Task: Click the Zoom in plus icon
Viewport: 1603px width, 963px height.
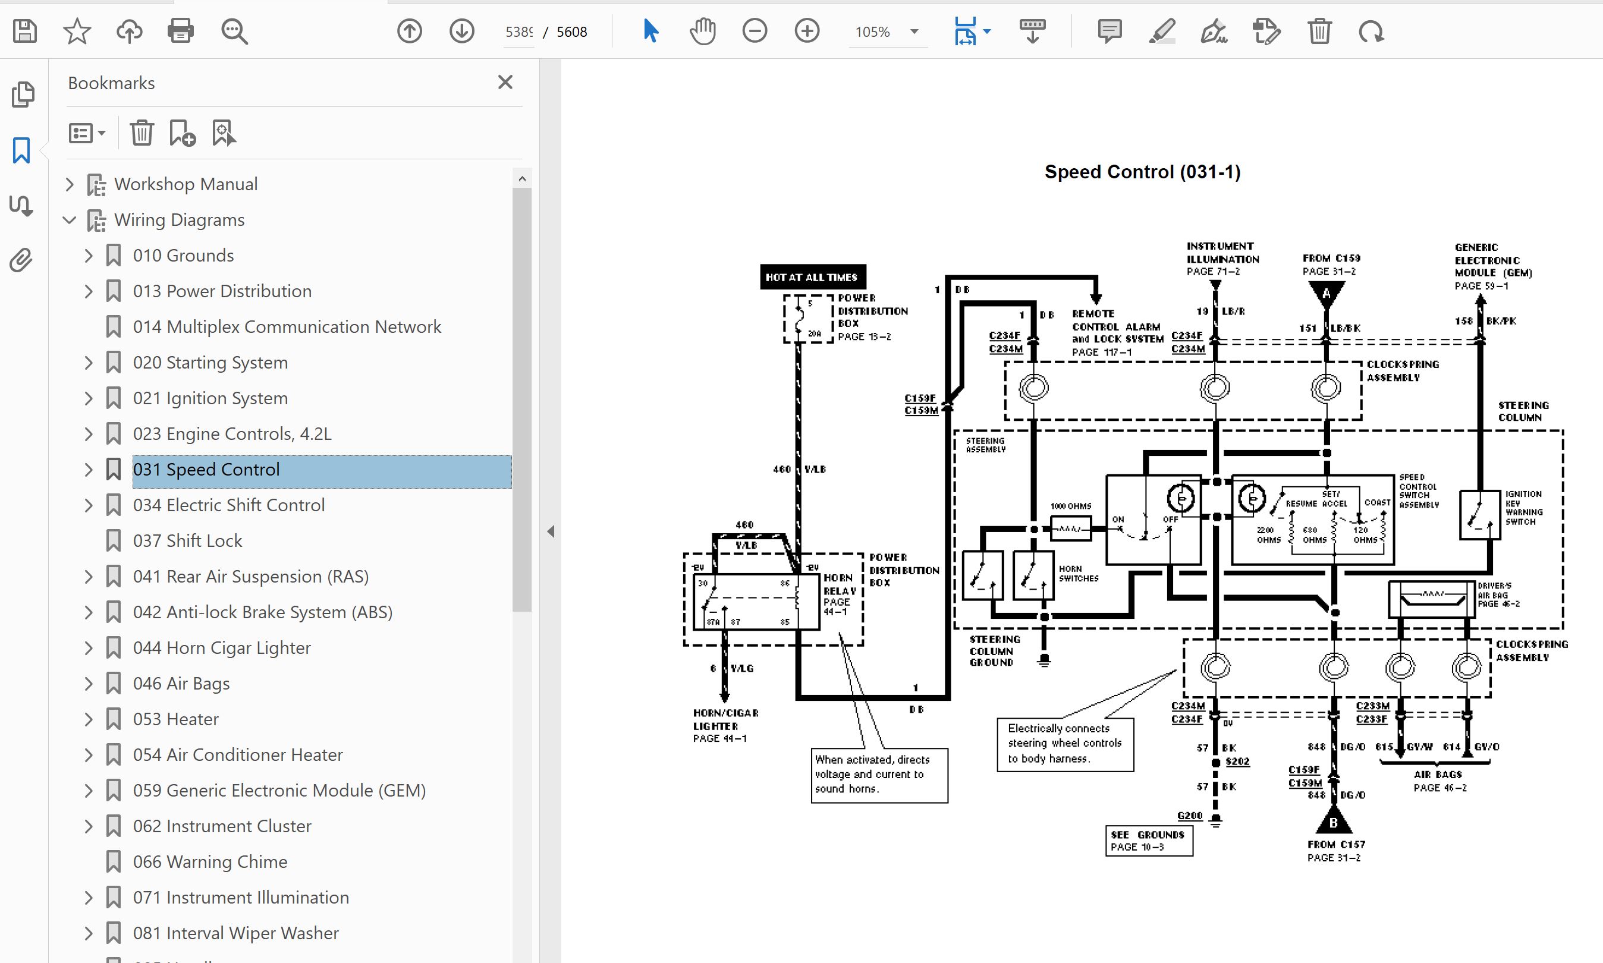Action: tap(807, 31)
